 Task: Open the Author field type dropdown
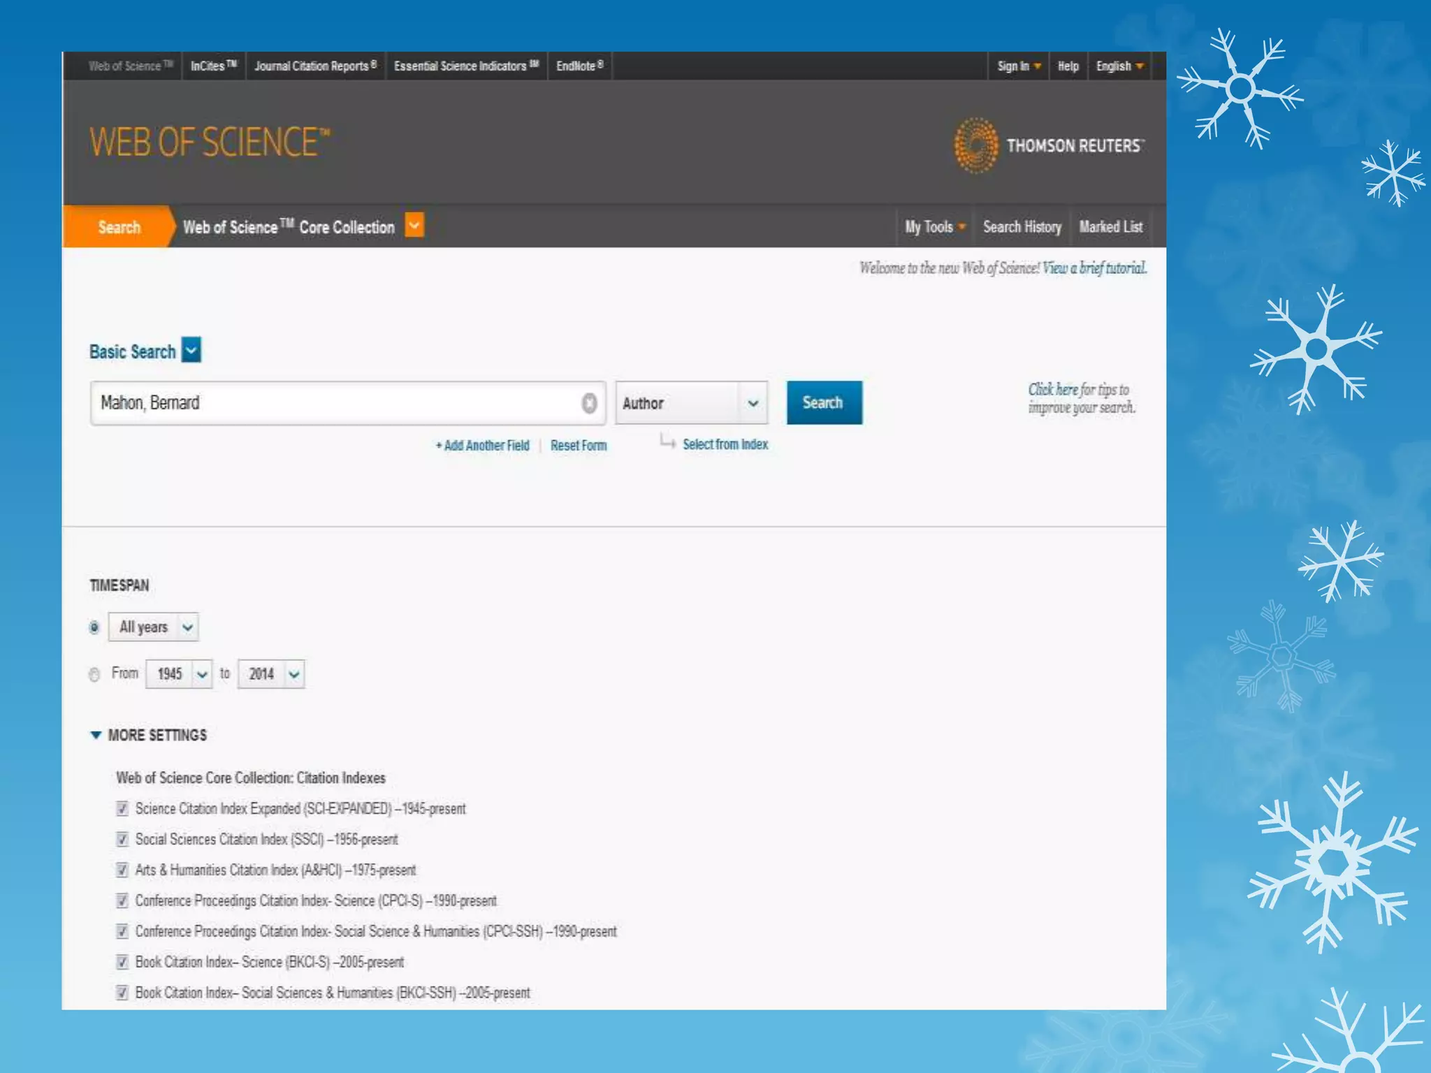[691, 403]
